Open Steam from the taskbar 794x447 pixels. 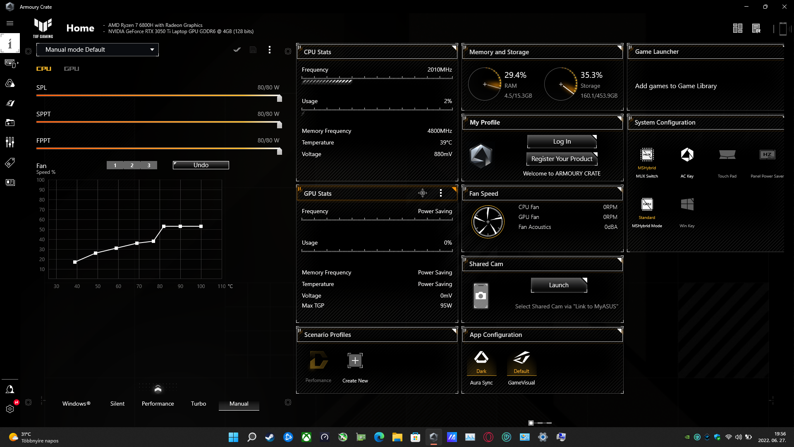click(x=270, y=437)
